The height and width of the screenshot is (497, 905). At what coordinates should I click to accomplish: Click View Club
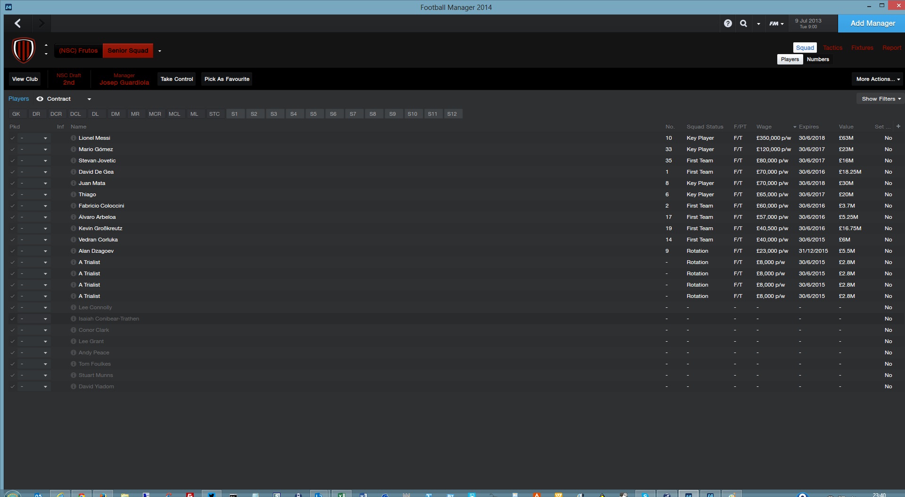pos(25,79)
